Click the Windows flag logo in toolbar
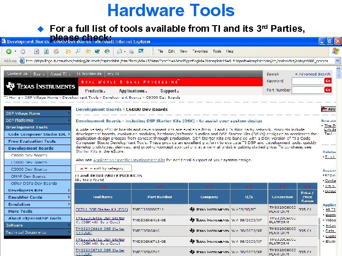Screen dimensions: 342x256 (335, 51)
